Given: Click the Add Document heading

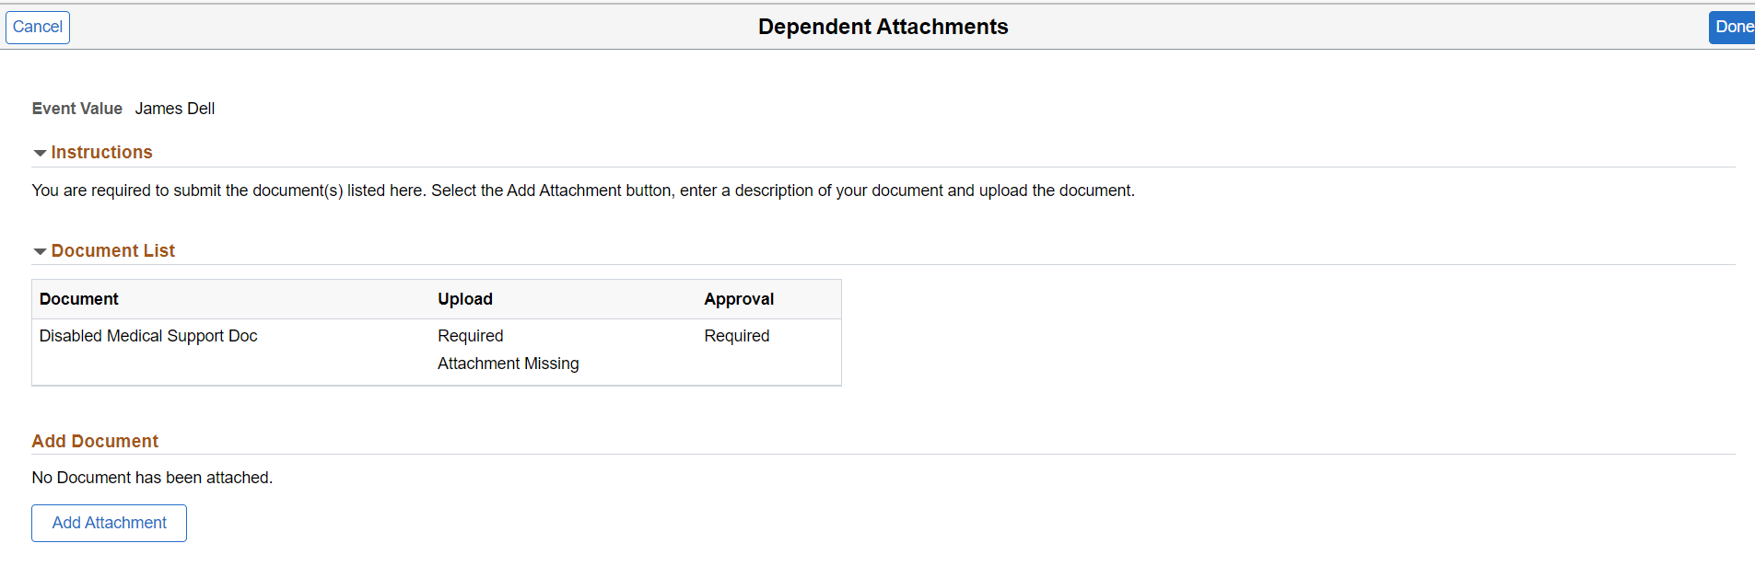Looking at the screenshot, I should [x=95, y=442].
